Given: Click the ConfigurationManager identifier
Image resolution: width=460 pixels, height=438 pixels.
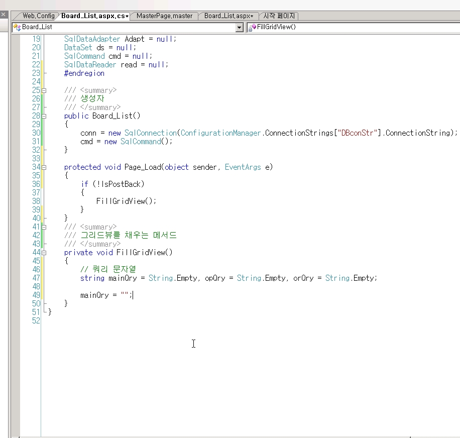Looking at the screenshot, I should (x=220, y=133).
